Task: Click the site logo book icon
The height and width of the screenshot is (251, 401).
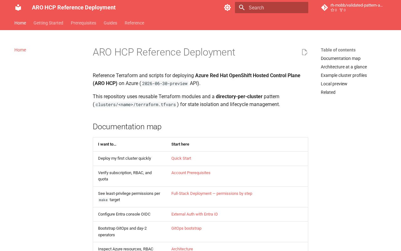Action: coord(18,8)
